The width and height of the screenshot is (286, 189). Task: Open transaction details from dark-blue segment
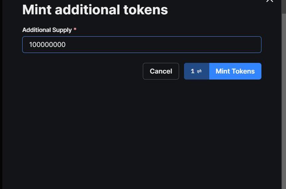click(196, 71)
